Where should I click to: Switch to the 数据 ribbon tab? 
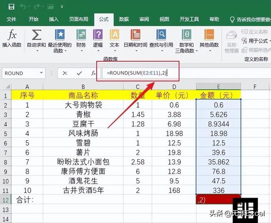(124, 19)
